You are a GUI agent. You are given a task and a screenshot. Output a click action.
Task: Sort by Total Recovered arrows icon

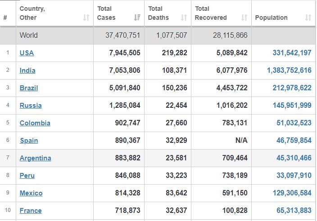[244, 18]
